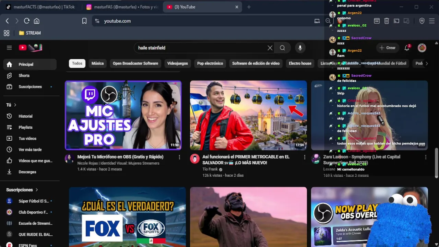Open YouTube notifications bell
This screenshot has width=439, height=247.
[x=407, y=48]
